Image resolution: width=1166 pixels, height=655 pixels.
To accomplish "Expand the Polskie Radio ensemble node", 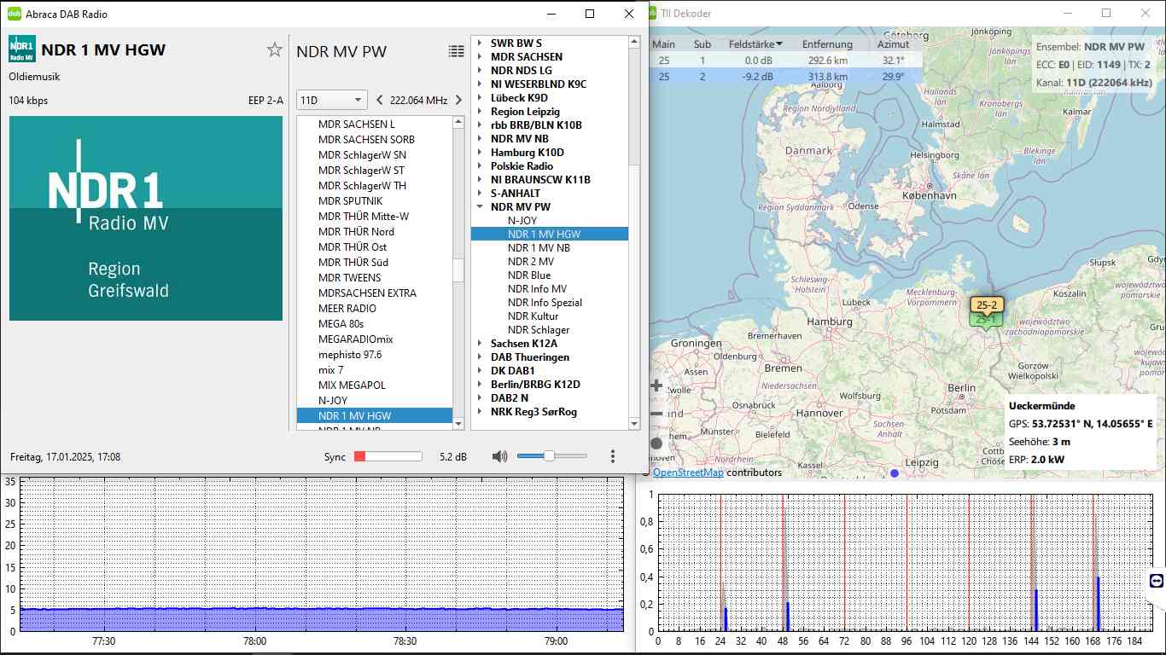I will (x=480, y=166).
